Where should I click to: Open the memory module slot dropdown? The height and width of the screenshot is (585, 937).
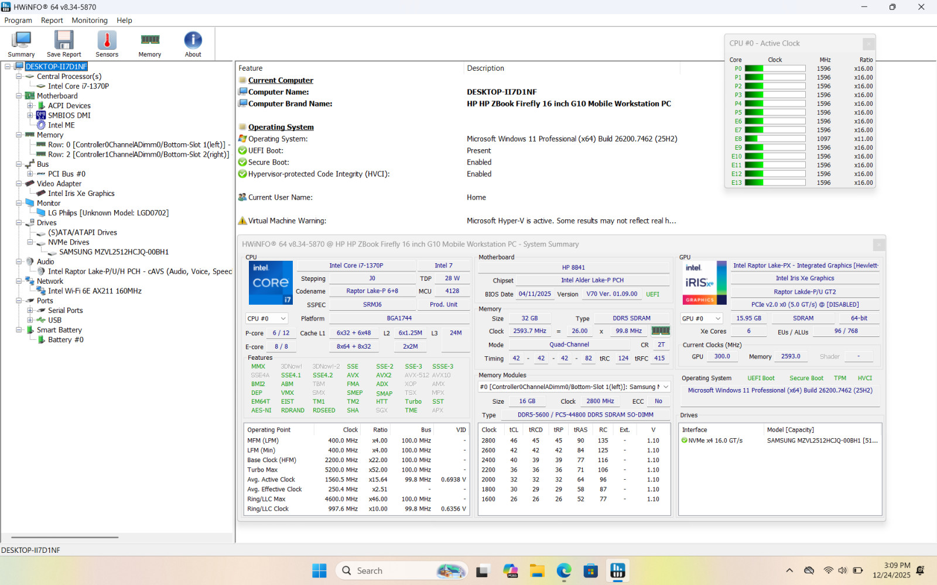coord(574,387)
